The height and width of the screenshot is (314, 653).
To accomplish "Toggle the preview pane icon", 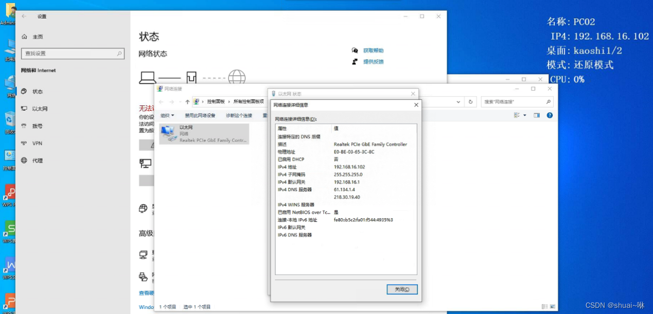I will 537,115.
